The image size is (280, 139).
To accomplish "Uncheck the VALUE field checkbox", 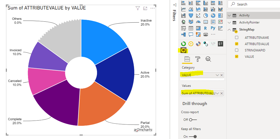I will [x=237, y=56].
